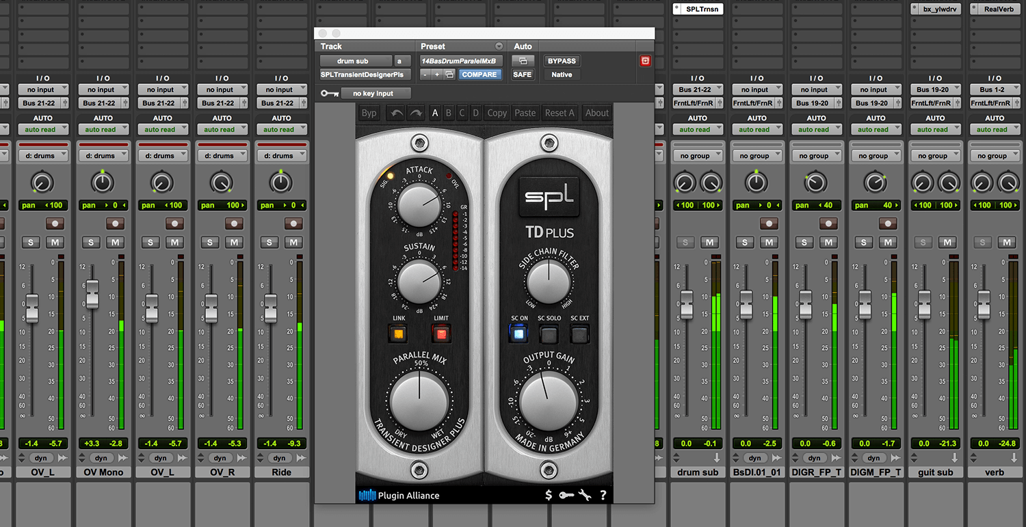The width and height of the screenshot is (1026, 527).
Task: Open the preset settings window icon beside plus
Action: pos(449,75)
